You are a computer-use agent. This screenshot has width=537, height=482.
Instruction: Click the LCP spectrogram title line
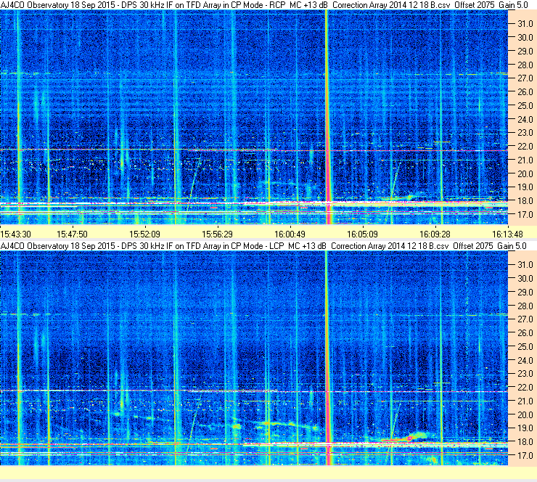coord(263,246)
